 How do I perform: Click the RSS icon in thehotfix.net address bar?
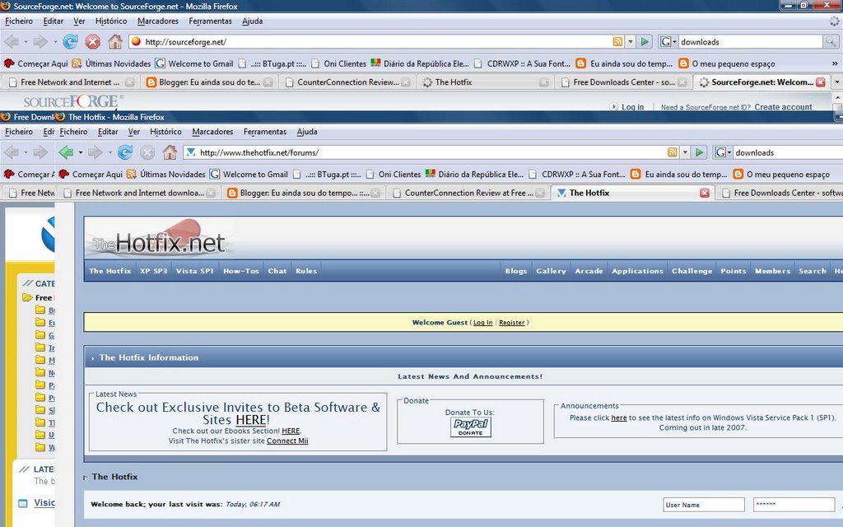pyautogui.click(x=672, y=152)
